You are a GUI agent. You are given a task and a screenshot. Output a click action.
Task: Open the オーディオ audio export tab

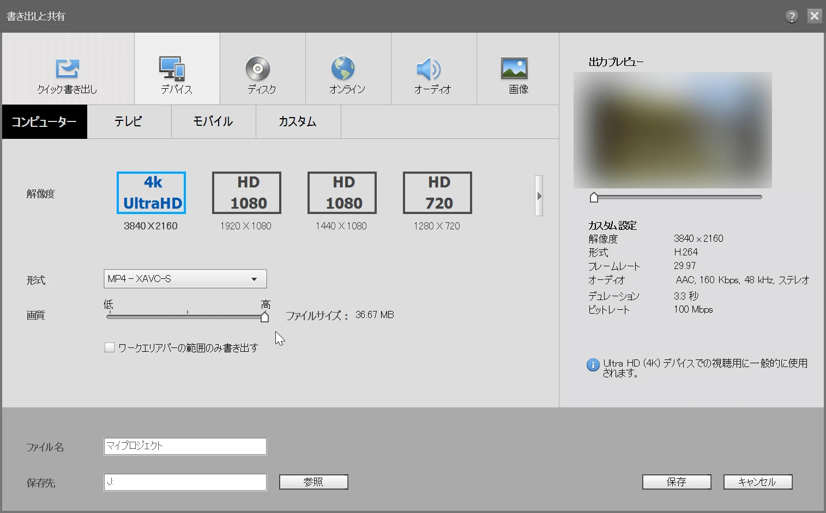pyautogui.click(x=433, y=69)
